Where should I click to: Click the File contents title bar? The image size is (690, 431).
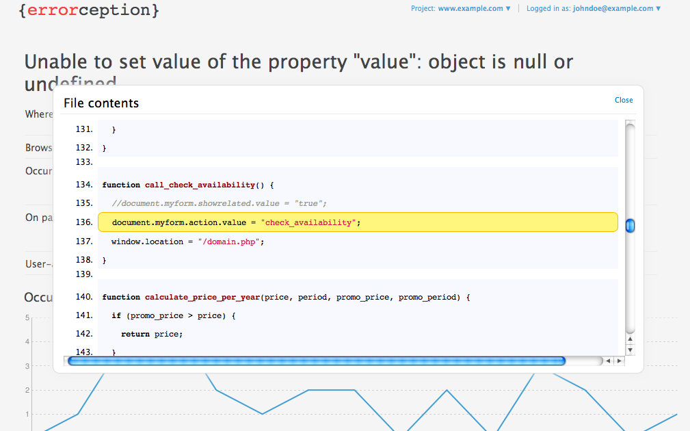click(101, 103)
